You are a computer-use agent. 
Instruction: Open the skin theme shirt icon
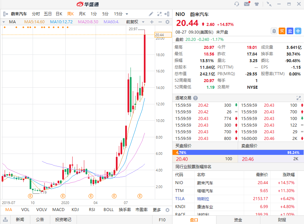[x=257, y=4]
